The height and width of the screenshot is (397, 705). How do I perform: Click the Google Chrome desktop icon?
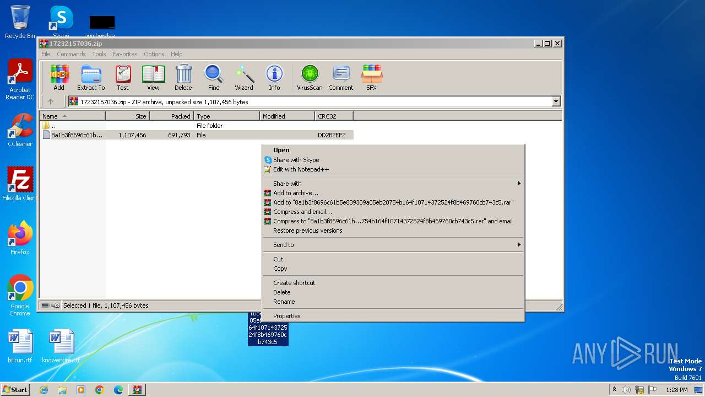(20, 296)
